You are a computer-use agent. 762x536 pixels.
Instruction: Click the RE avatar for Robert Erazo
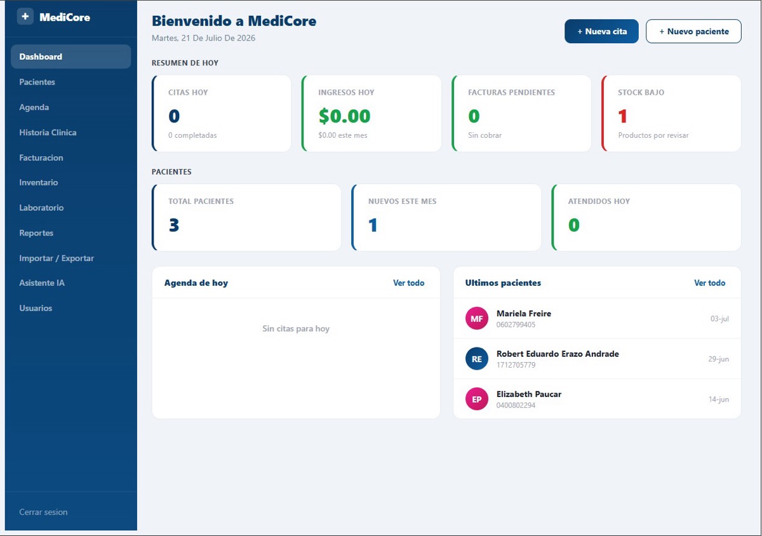(x=477, y=359)
